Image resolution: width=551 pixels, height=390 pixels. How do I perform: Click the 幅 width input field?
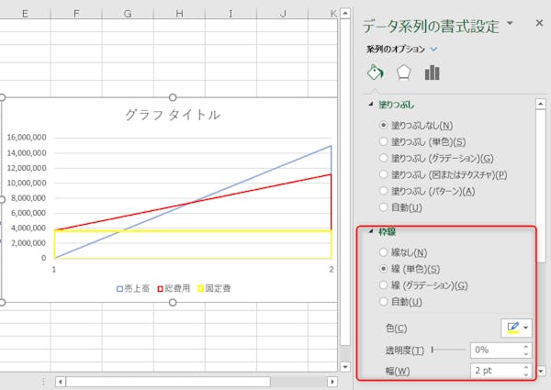click(494, 372)
